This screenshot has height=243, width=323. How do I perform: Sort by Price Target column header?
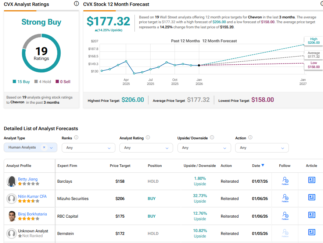click(x=120, y=166)
